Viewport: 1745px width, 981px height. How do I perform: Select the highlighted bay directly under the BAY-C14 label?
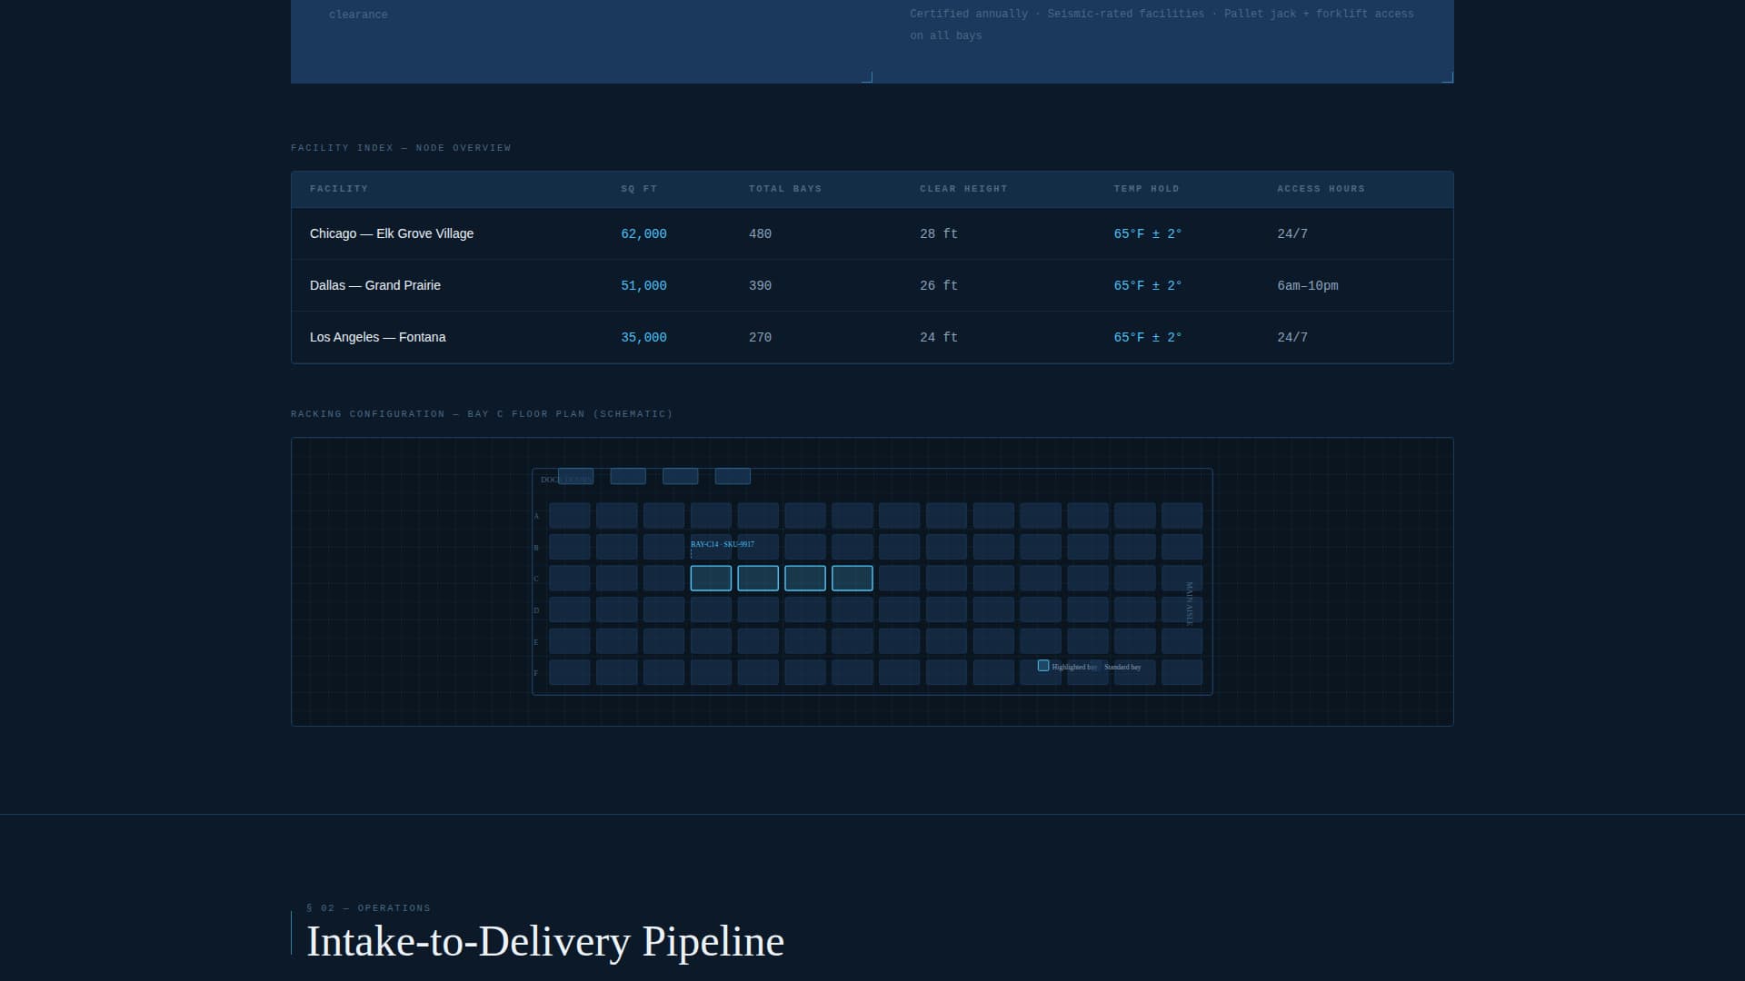tap(711, 579)
